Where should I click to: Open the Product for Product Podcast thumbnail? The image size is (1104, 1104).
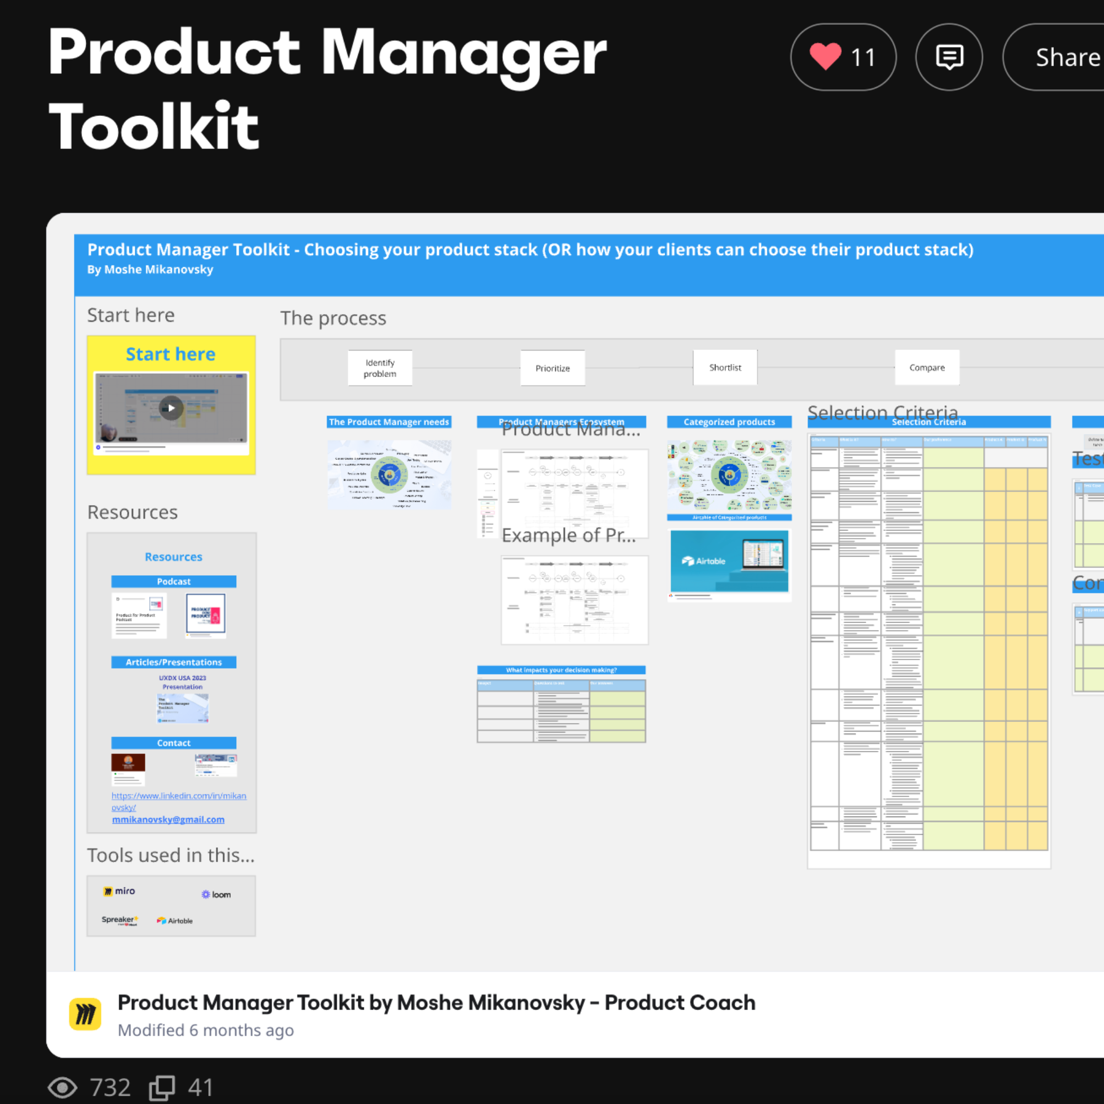click(x=139, y=615)
